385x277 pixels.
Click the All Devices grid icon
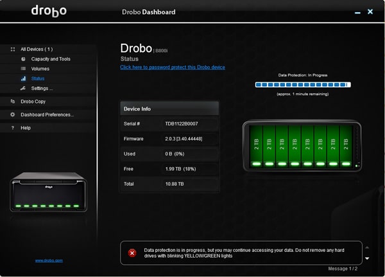click(13, 49)
